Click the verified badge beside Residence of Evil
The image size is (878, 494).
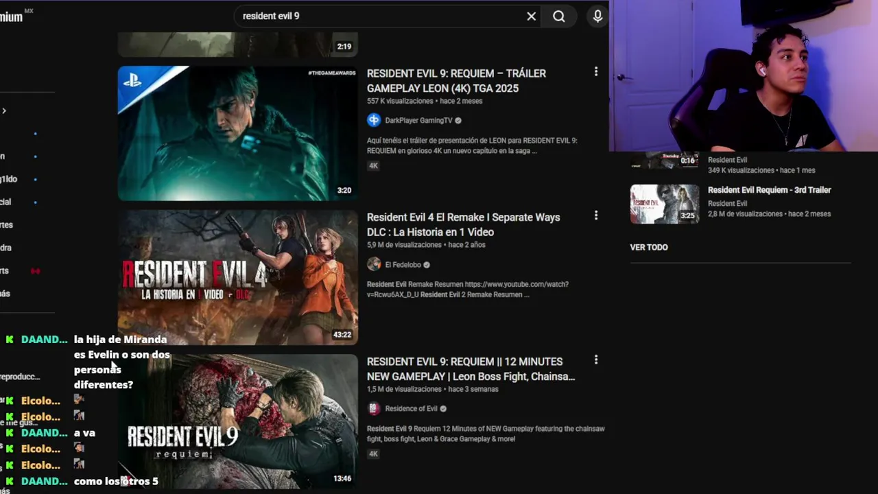443,408
